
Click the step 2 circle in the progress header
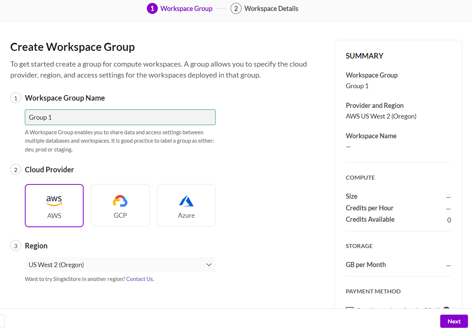point(236,8)
